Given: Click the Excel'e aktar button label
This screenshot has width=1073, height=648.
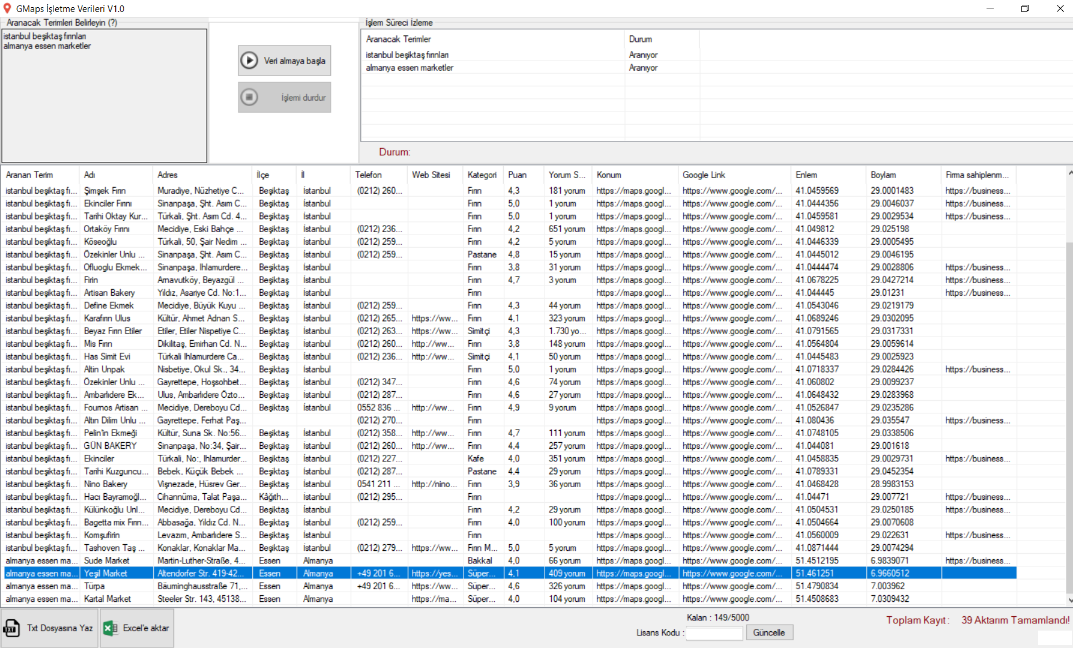Looking at the screenshot, I should 146,628.
